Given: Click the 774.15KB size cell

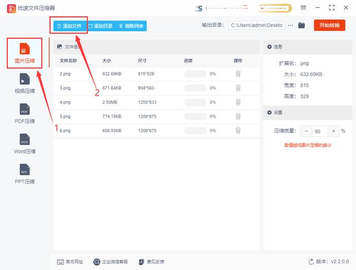Looking at the screenshot, I should (112, 117).
